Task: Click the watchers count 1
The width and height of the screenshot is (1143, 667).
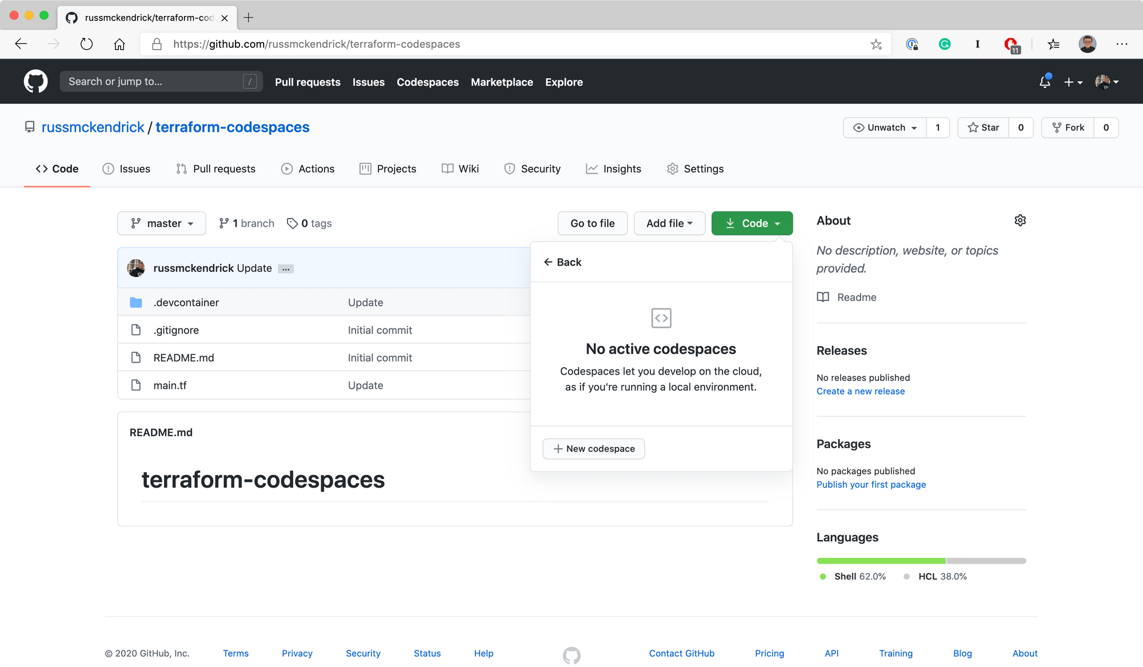Action: 938,127
